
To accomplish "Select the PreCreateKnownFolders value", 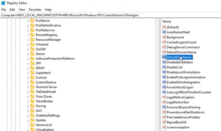I will tap(183, 117).
